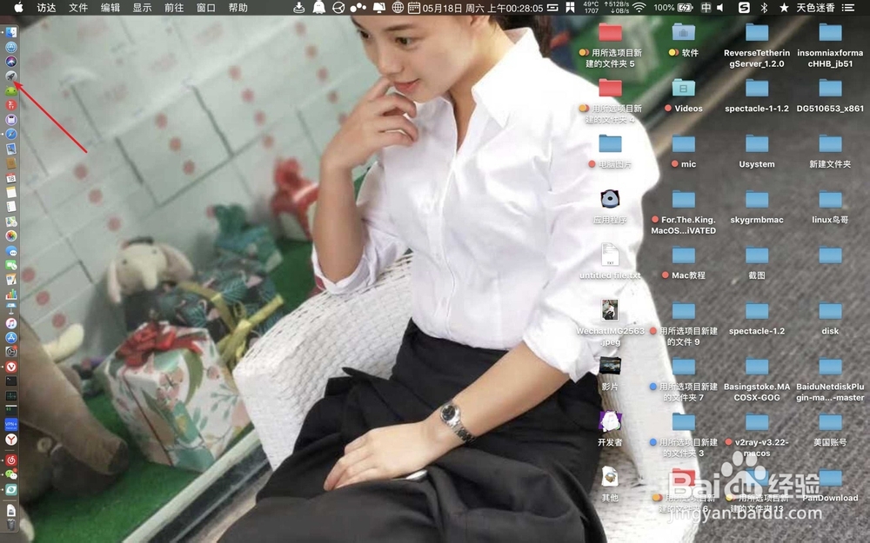The height and width of the screenshot is (543, 870).
Task: Select red folder 用所选项目新建的文件夹 5
Action: tap(610, 46)
